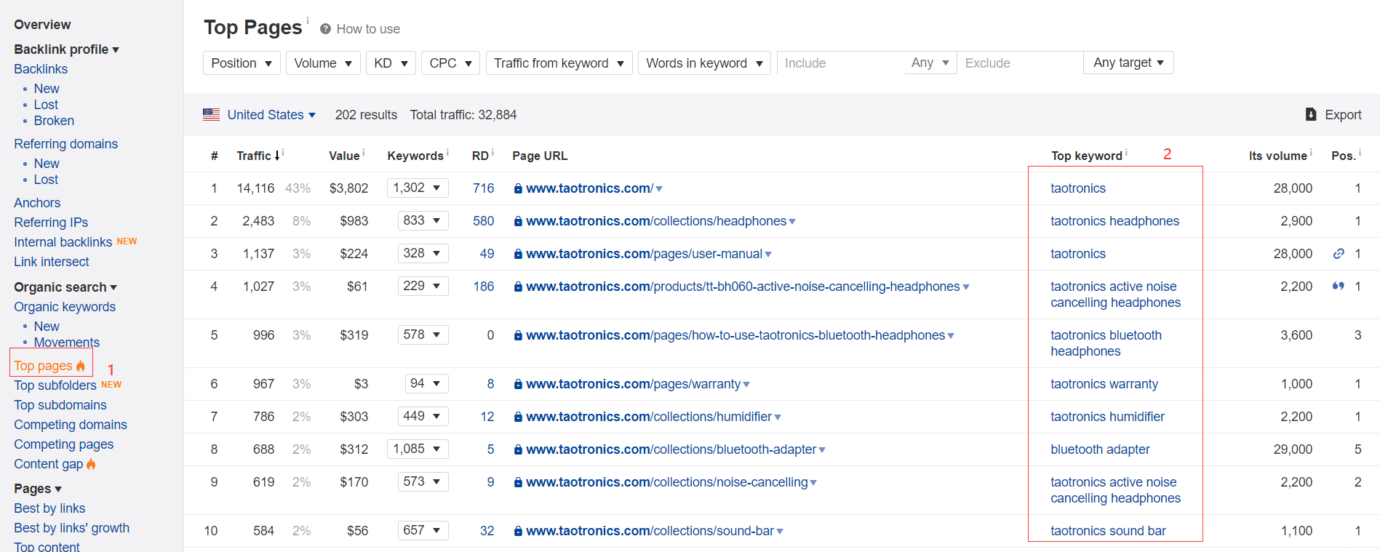Click the Export button

click(x=1333, y=115)
